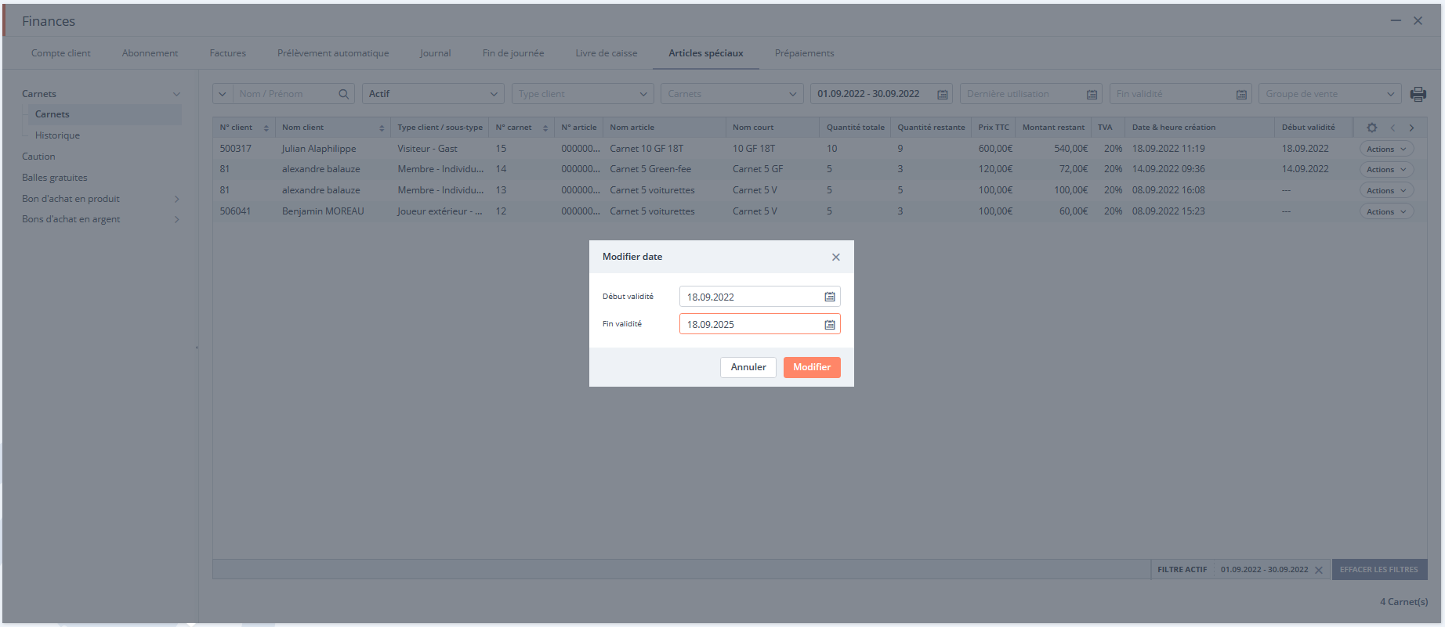Select Balles gratuites in sidebar
The height and width of the screenshot is (627, 1445).
tap(55, 178)
